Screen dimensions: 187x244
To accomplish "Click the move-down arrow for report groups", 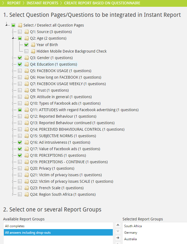I will pos(118,231).
